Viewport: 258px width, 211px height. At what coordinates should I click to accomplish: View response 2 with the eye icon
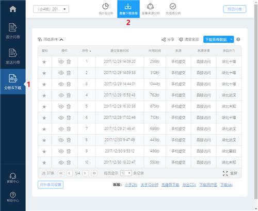click(61, 73)
